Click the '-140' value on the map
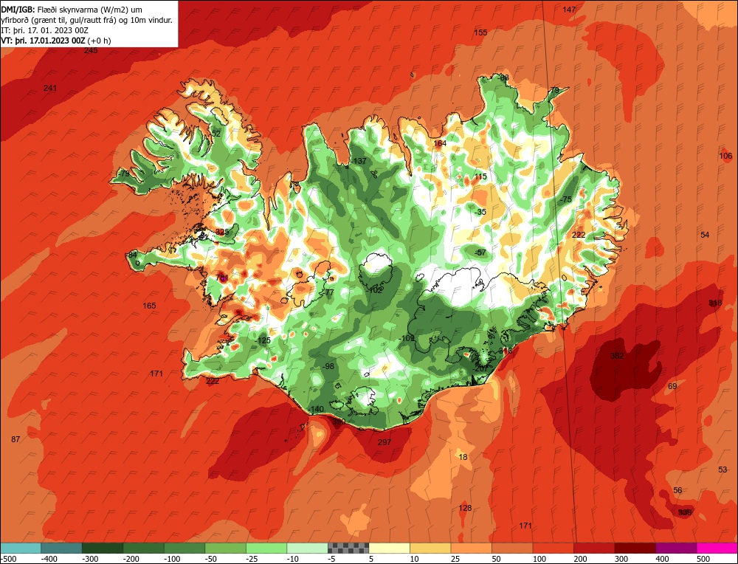Viewport: 738px width, 564px height. [x=317, y=409]
